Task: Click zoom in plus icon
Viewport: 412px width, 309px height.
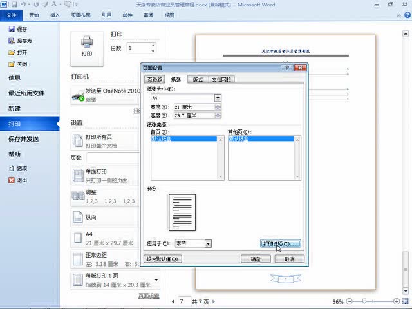Action: coord(397,301)
